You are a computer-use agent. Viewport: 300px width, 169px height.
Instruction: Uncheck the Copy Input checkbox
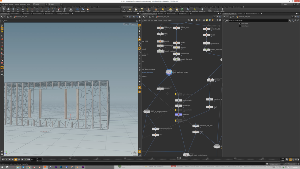(x=240, y=23)
